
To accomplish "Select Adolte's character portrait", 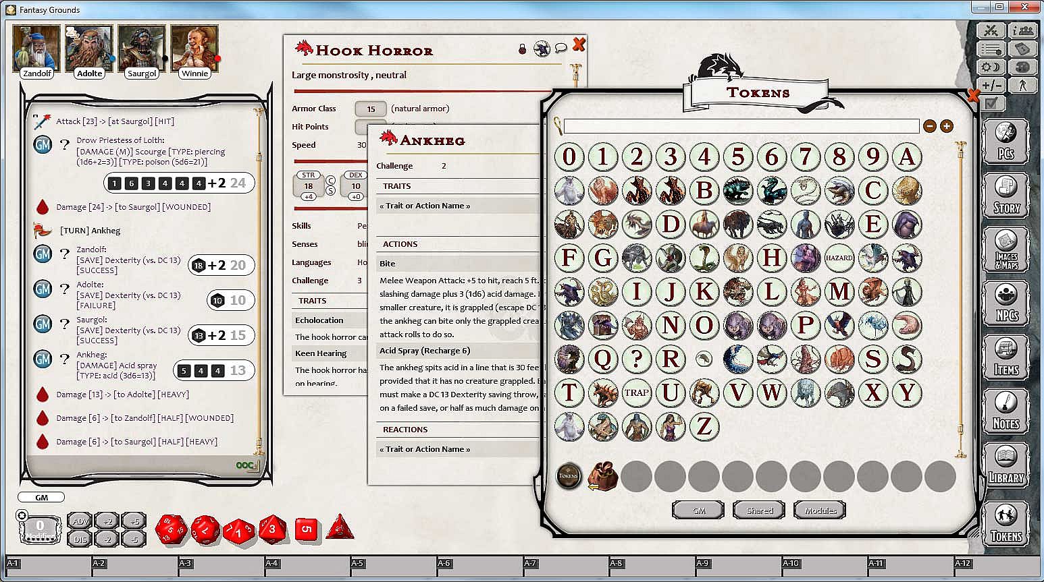I will point(89,47).
